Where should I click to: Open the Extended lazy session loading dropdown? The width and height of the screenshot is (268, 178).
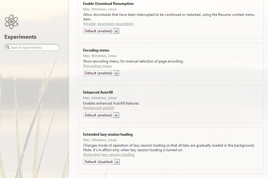coord(101,162)
